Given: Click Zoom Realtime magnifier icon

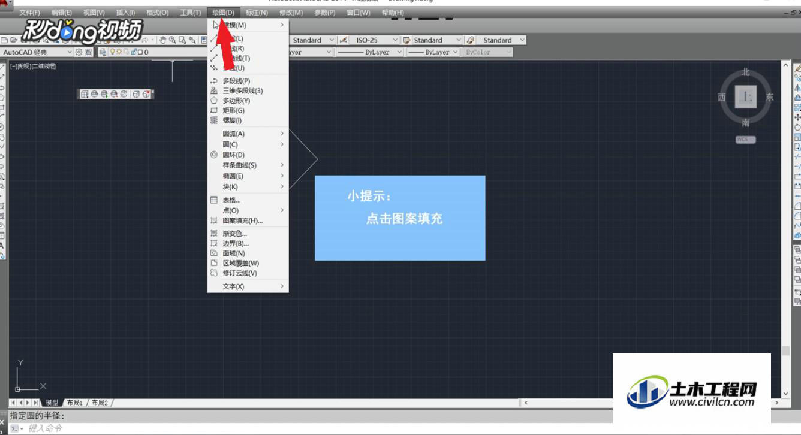Looking at the screenshot, I should 172,40.
